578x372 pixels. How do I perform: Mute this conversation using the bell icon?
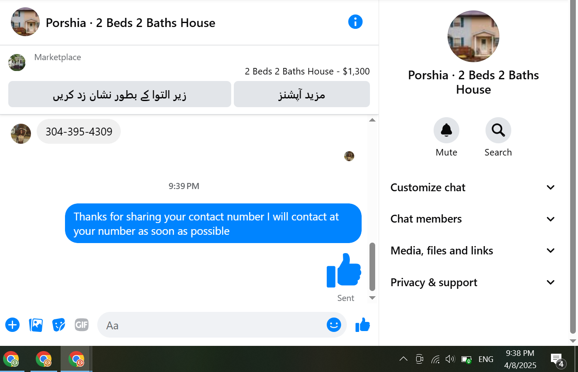446,130
